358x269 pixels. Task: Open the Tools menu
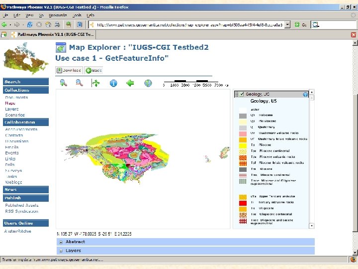coord(77,15)
